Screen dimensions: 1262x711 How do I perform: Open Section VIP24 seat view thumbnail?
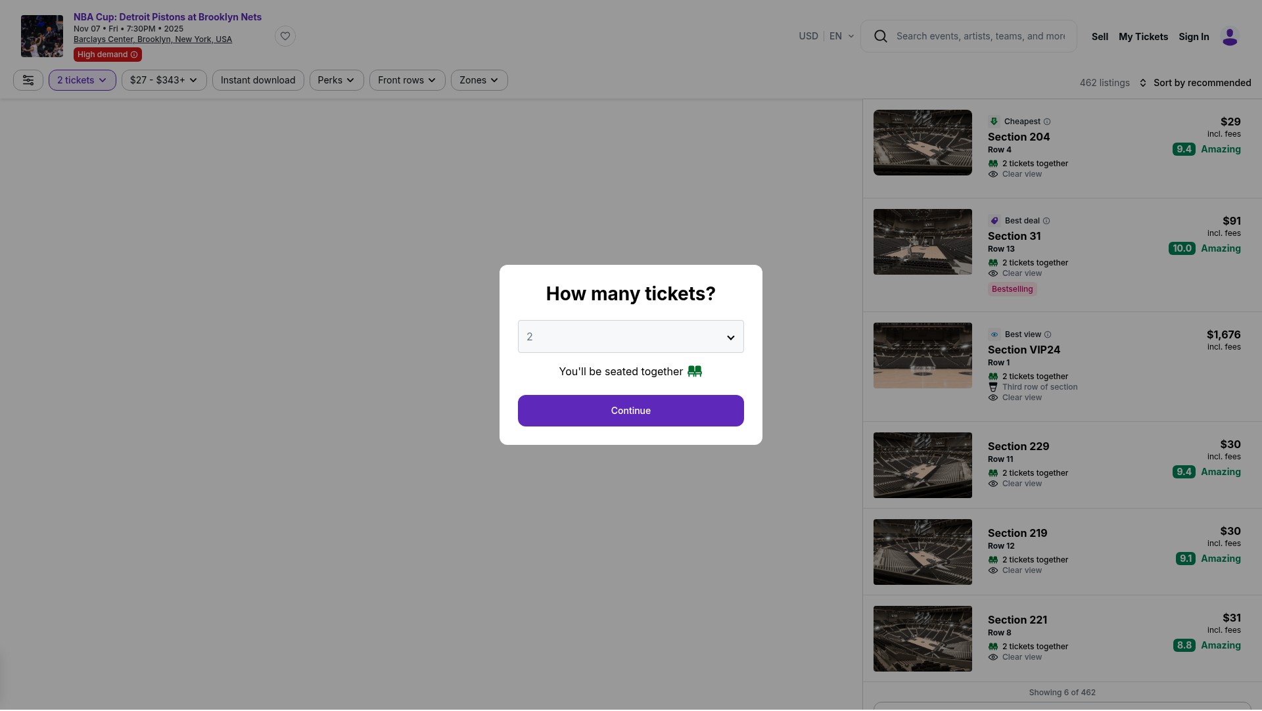(x=923, y=355)
